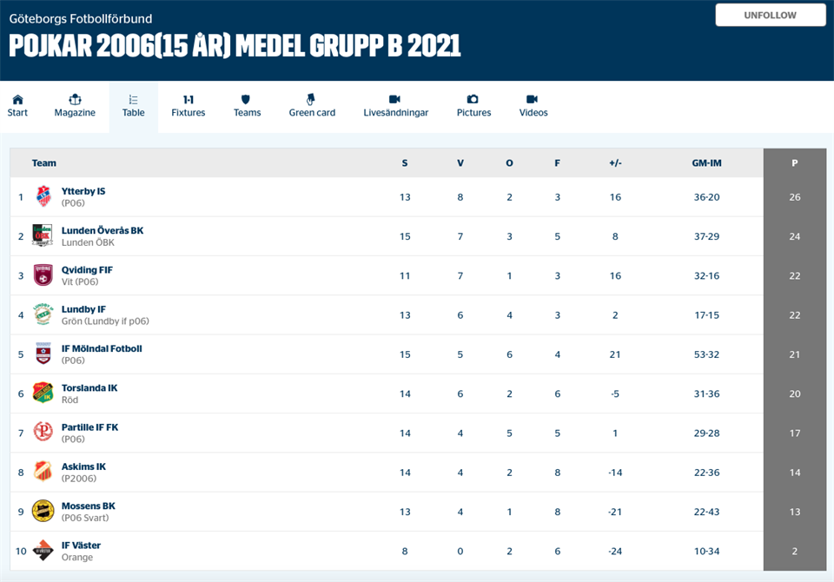The width and height of the screenshot is (834, 582).
Task: Click the P points column header
Action: 794,163
